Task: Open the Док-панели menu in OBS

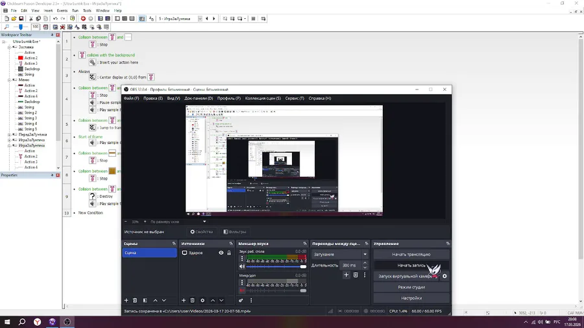Action: pyautogui.click(x=199, y=99)
